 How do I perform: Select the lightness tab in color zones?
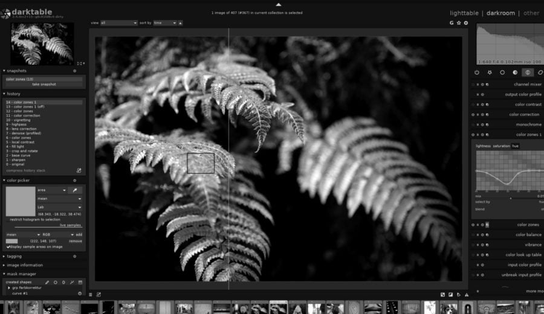[483, 146]
